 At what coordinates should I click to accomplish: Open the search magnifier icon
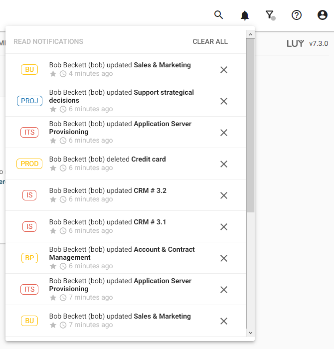coord(218,15)
